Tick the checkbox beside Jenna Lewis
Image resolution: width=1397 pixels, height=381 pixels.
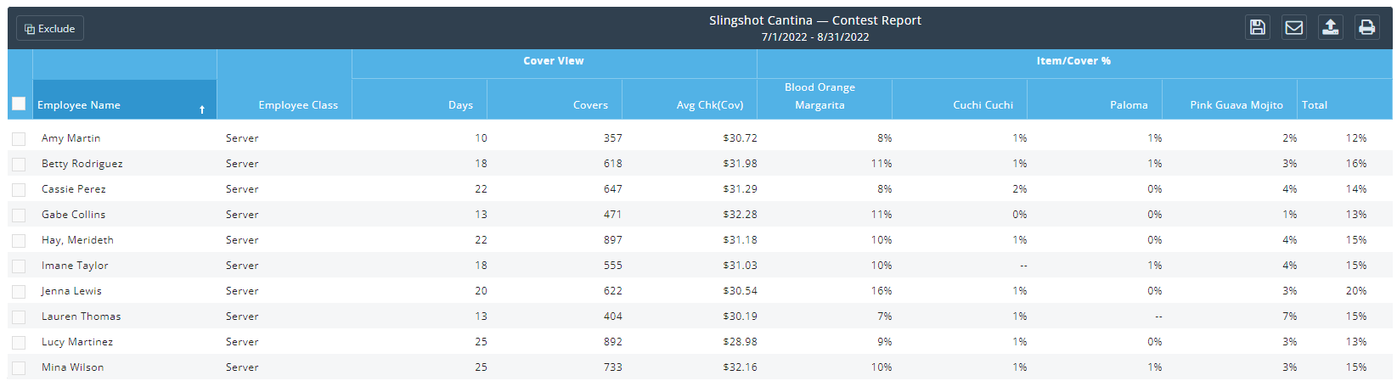tap(19, 291)
